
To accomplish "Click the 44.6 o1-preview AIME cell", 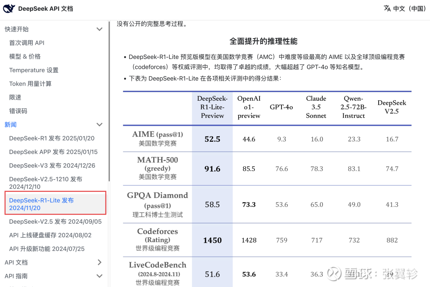I will click(x=249, y=139).
